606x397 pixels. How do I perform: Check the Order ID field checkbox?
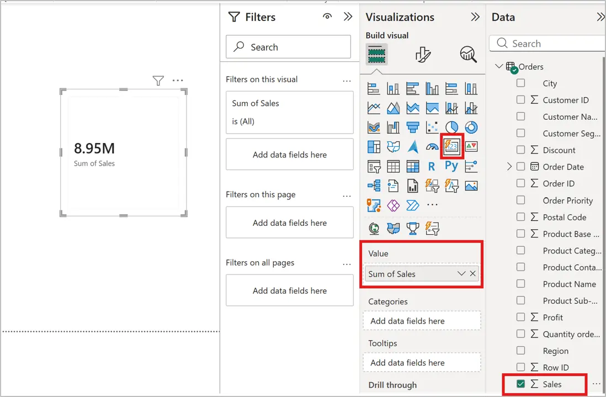point(520,183)
